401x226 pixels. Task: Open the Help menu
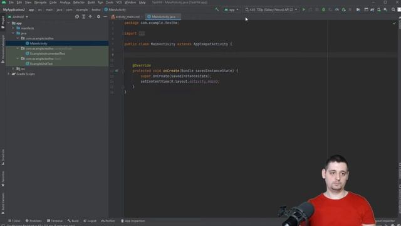(x=142, y=3)
